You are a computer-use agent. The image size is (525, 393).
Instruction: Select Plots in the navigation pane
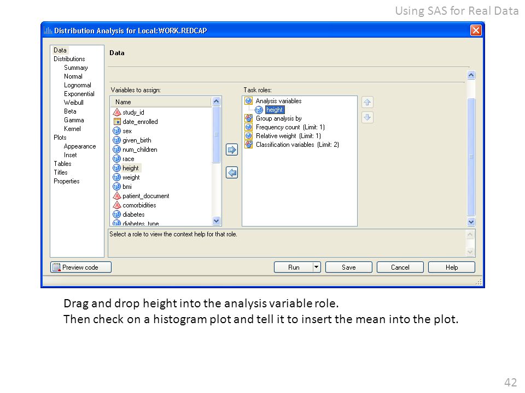point(60,138)
